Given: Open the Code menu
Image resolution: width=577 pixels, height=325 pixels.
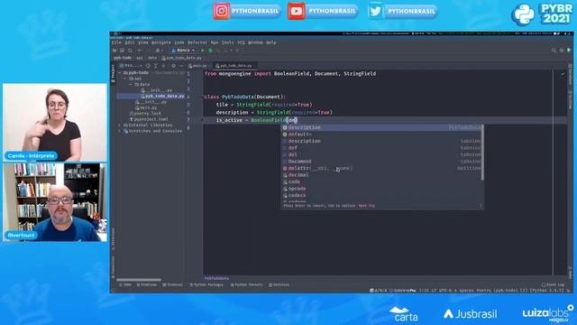Looking at the screenshot, I should point(179,42).
